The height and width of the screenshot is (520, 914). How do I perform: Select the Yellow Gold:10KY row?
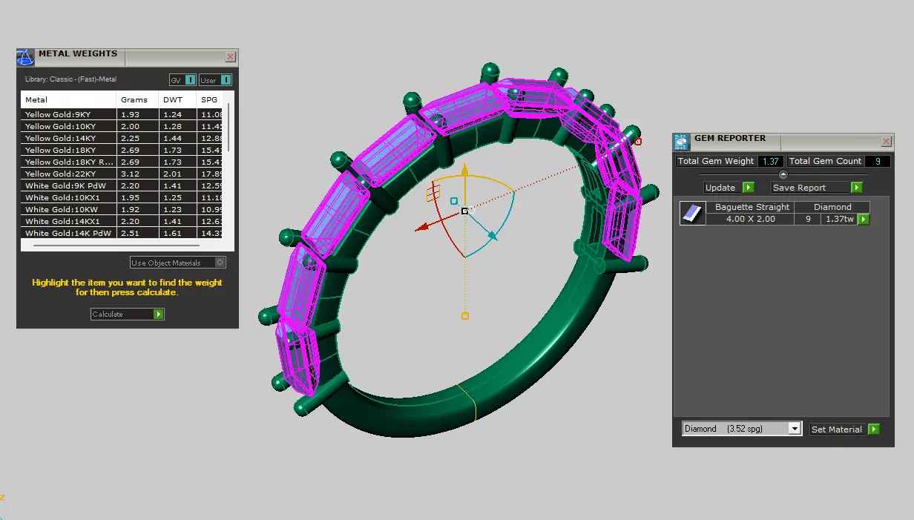122,126
